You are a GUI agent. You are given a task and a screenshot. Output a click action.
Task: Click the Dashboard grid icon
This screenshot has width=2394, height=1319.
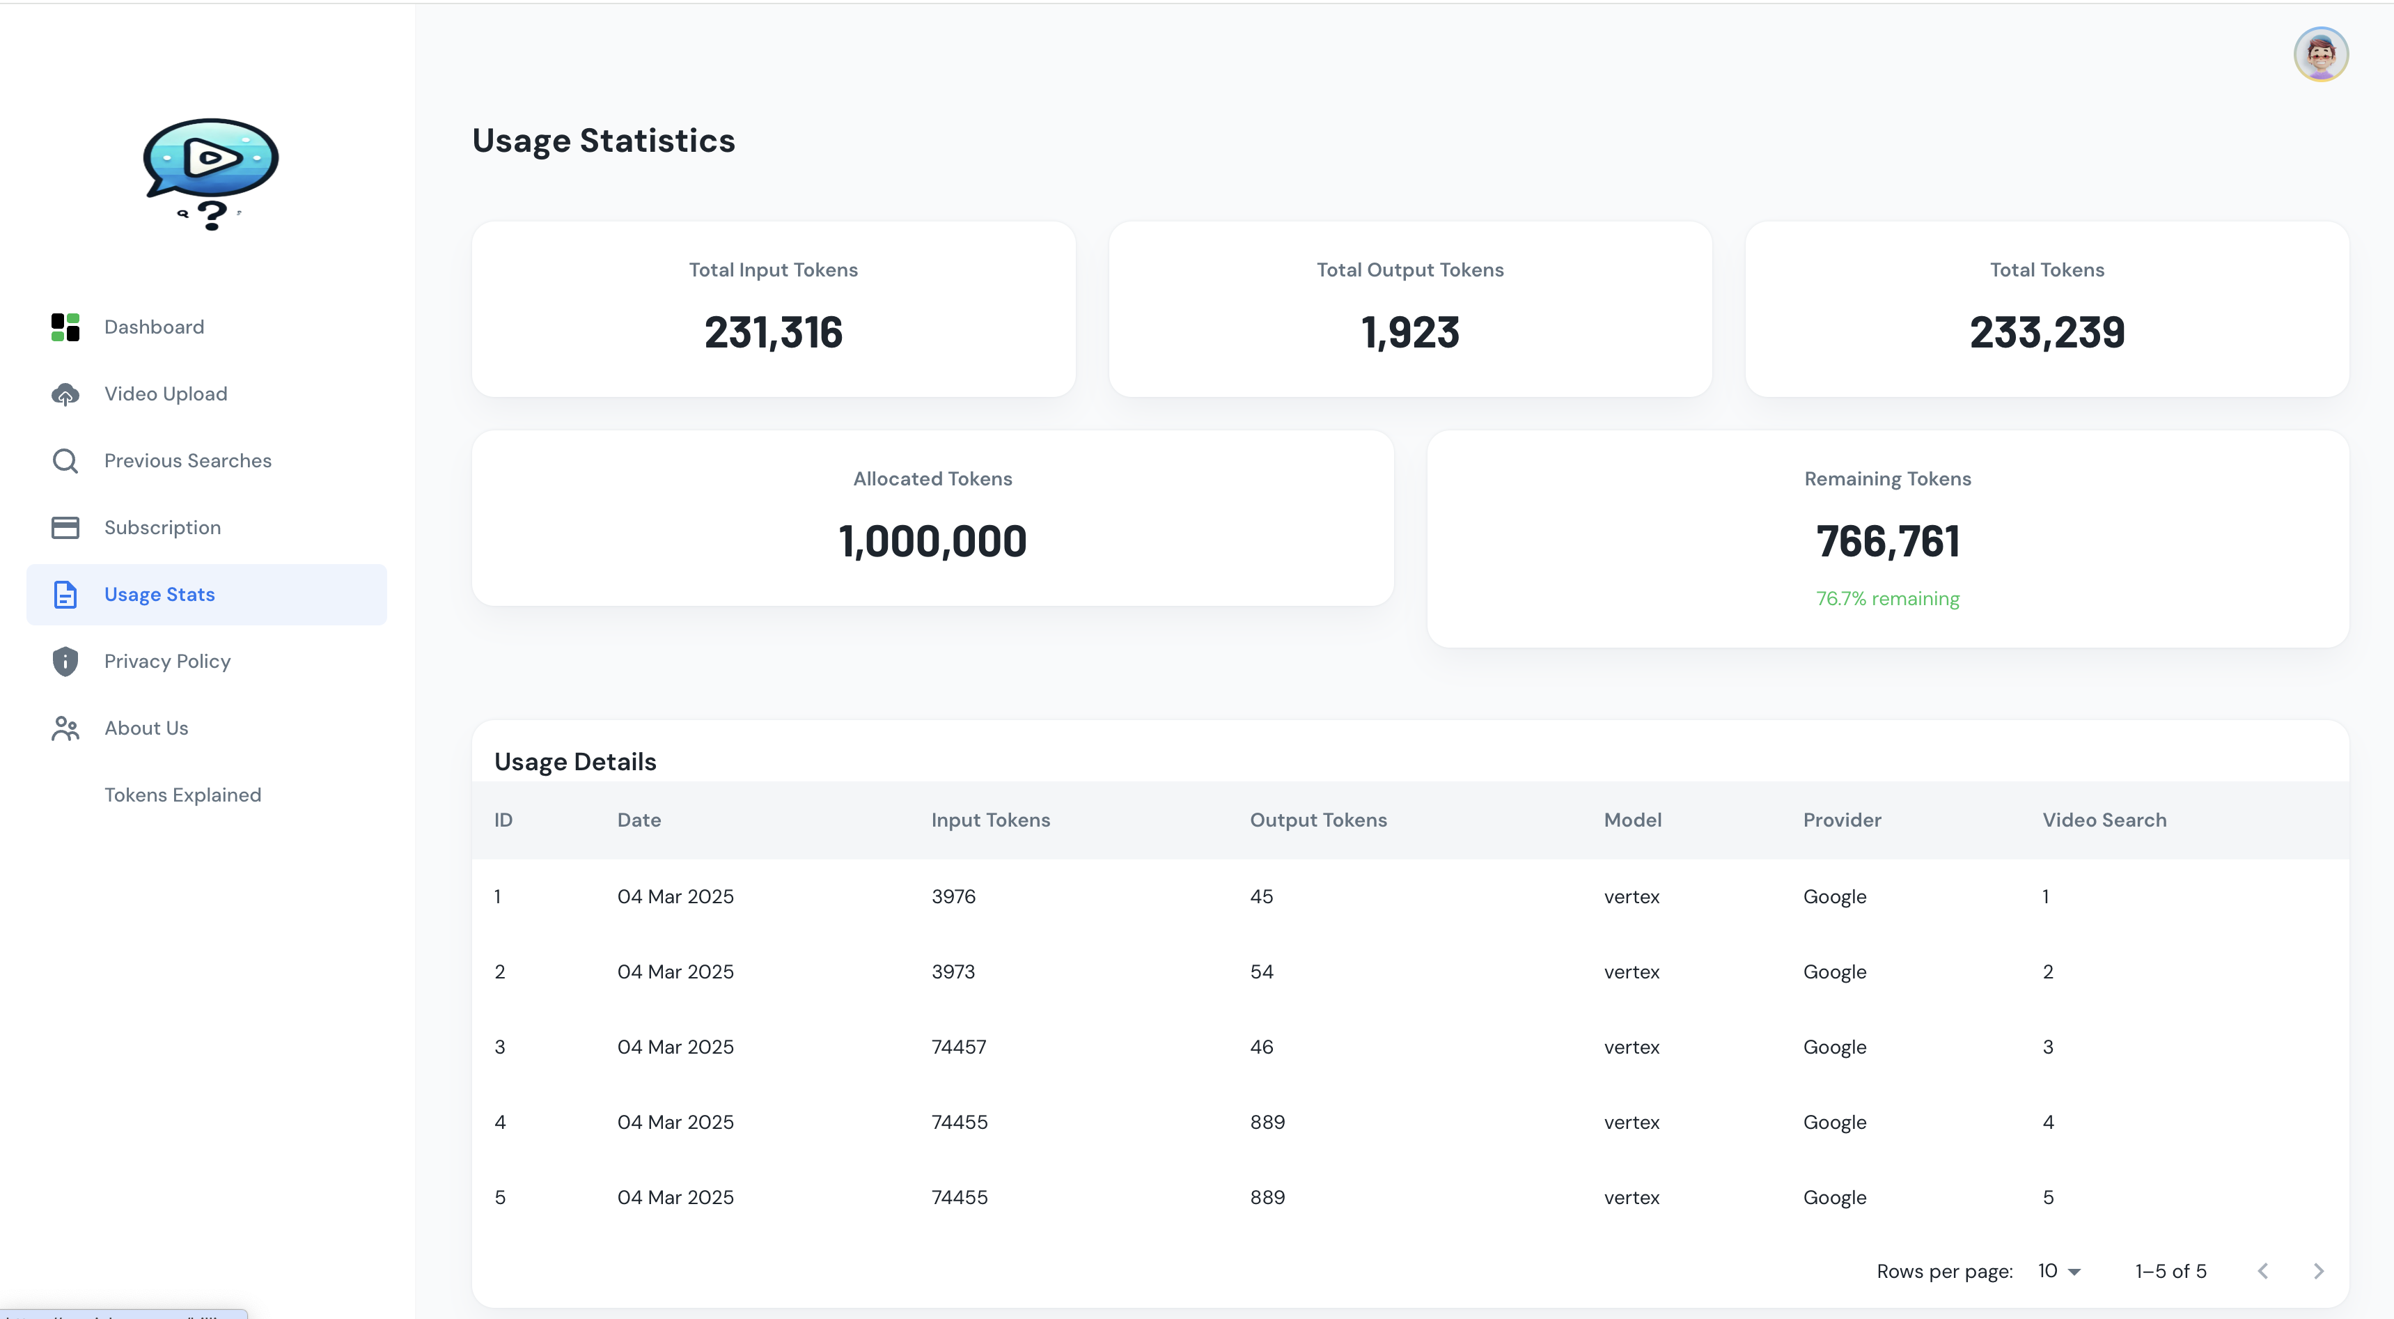tap(65, 327)
